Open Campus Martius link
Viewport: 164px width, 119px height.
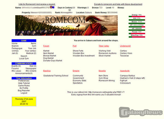(127, 76)
